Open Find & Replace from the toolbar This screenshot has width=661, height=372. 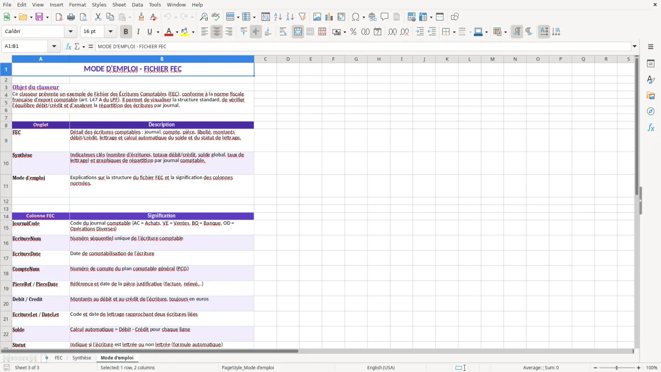[204, 17]
